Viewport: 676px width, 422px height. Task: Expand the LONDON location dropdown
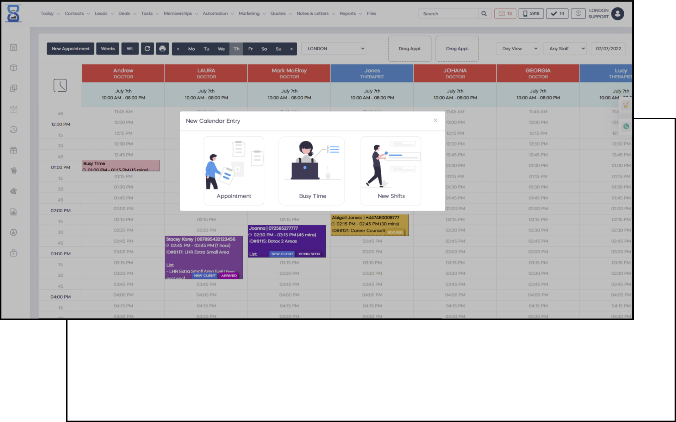tap(334, 49)
